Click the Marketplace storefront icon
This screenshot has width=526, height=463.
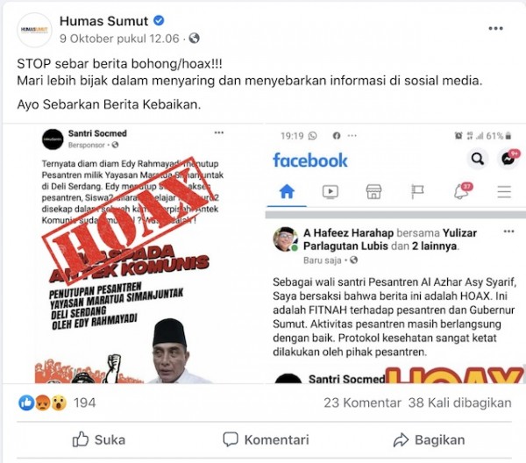tap(373, 192)
